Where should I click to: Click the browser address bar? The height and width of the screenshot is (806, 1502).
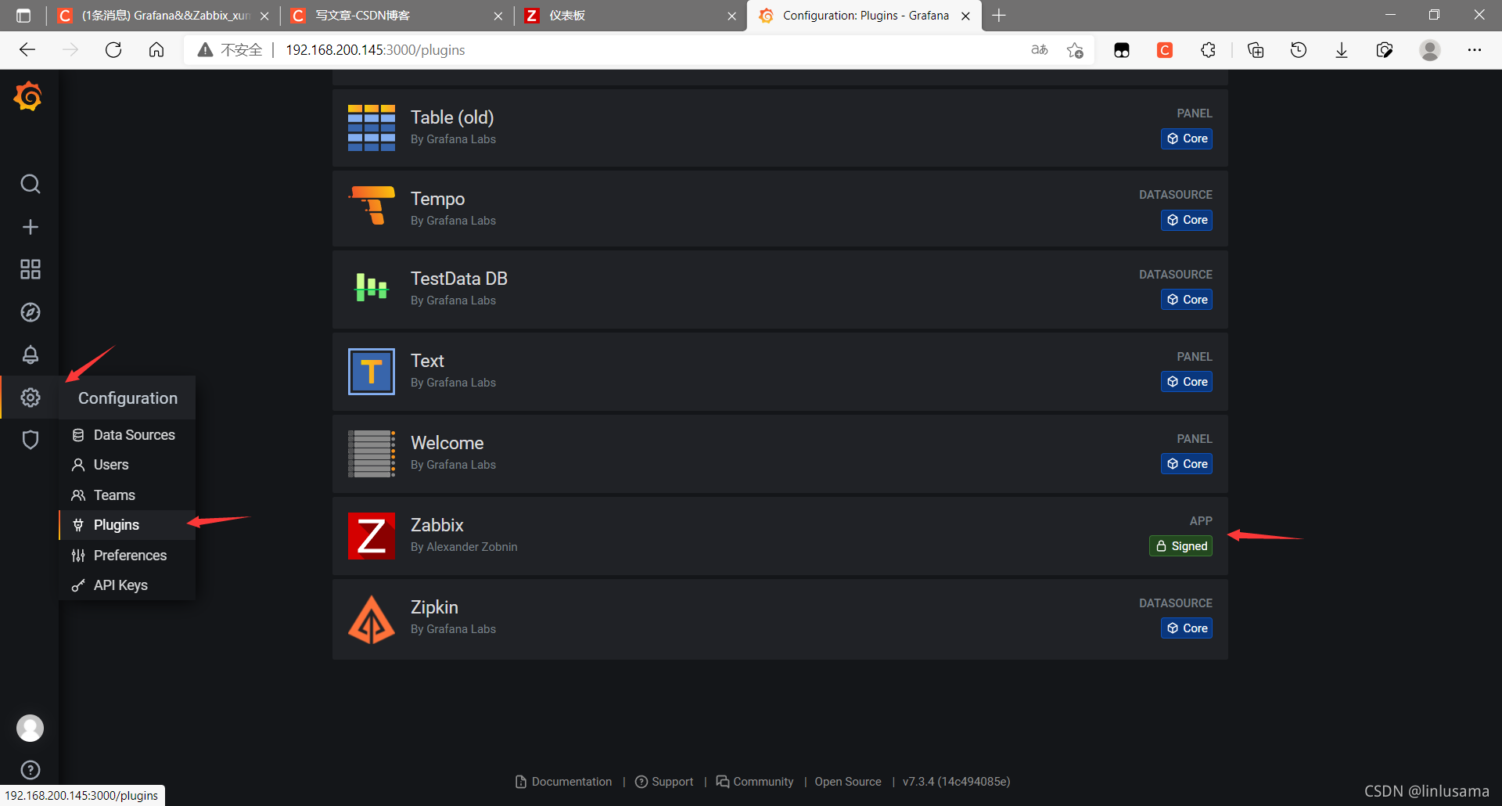548,49
